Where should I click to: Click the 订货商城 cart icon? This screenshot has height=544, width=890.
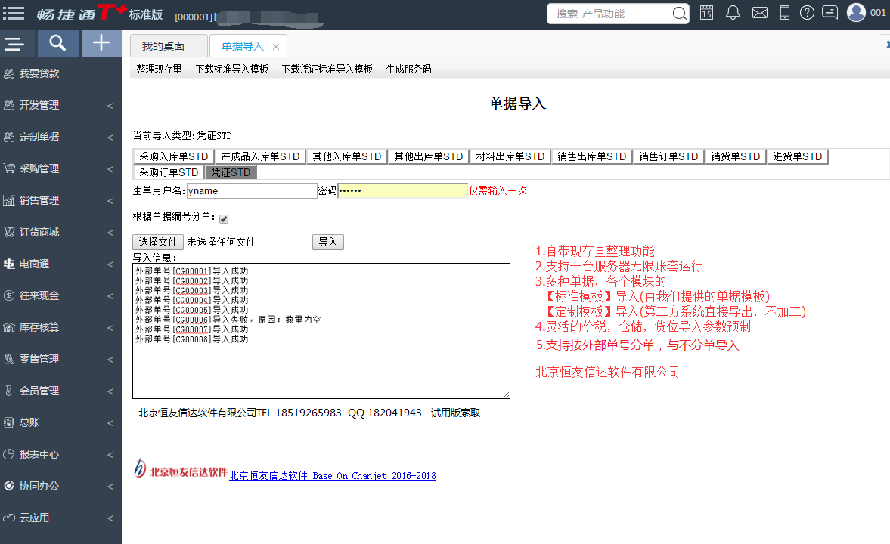(x=9, y=232)
